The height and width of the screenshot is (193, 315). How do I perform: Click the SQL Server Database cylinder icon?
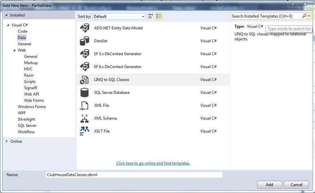pos(84,93)
